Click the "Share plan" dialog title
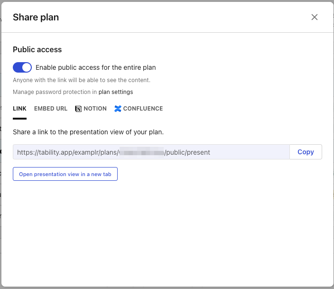 [36, 18]
